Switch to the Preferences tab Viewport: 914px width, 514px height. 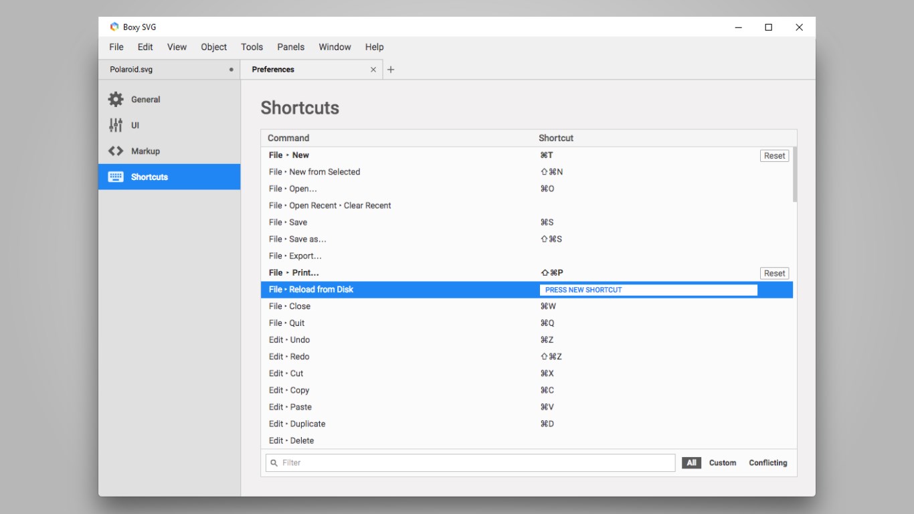[x=274, y=69]
